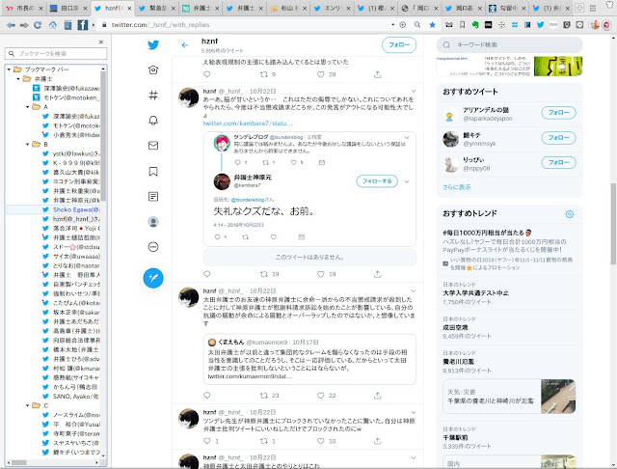Image resolution: width=617 pixels, height=469 pixels.
Task: Collapse bookmark folder B
Action: [28, 144]
